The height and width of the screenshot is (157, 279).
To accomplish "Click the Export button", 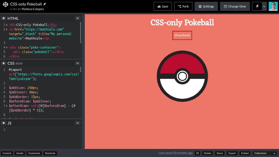I will 232,153.
